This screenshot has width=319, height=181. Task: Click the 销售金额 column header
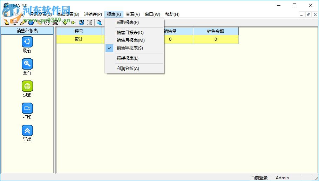pos(216,31)
